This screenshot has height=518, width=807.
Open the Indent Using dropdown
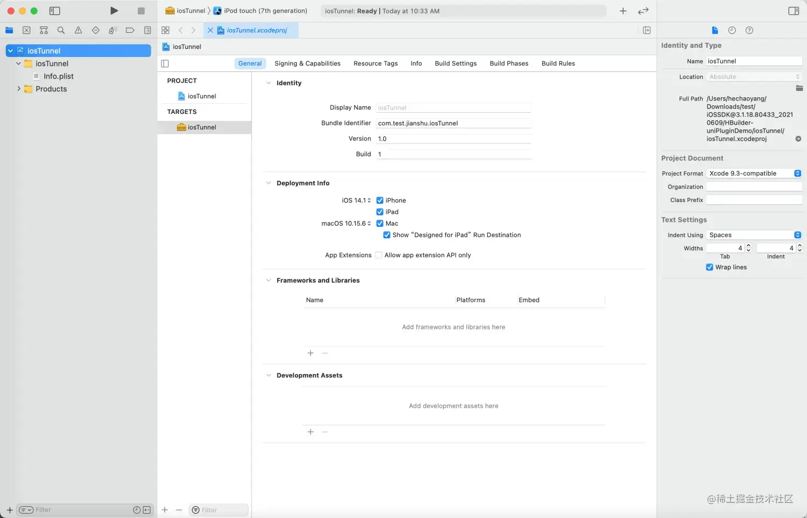(754, 235)
